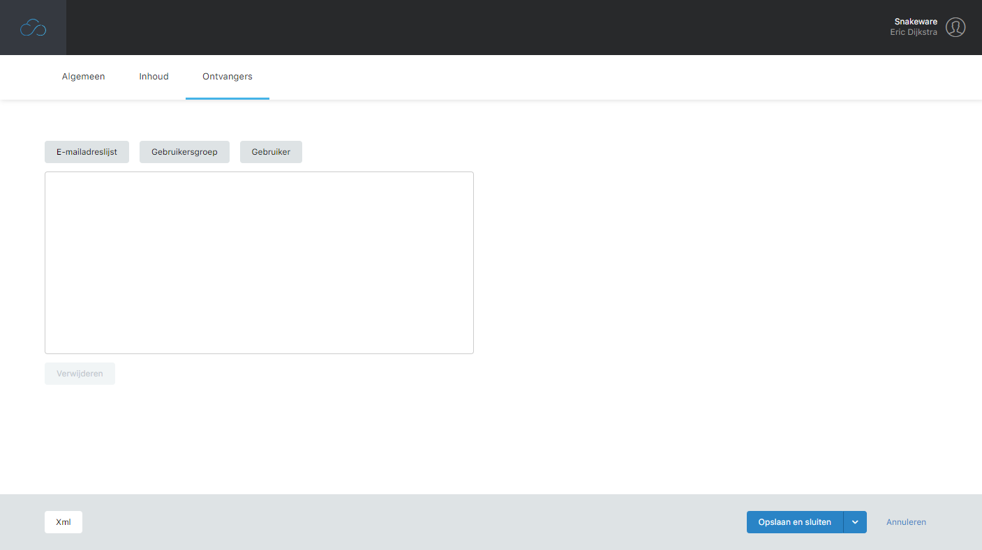Viewport: 982px width, 550px height.
Task: Save with Opslaan en sluiten
Action: click(x=795, y=522)
